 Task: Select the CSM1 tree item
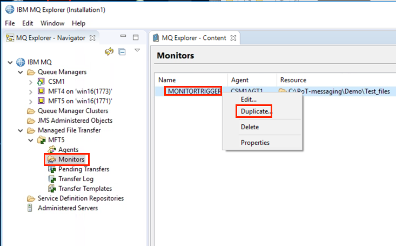click(x=56, y=82)
